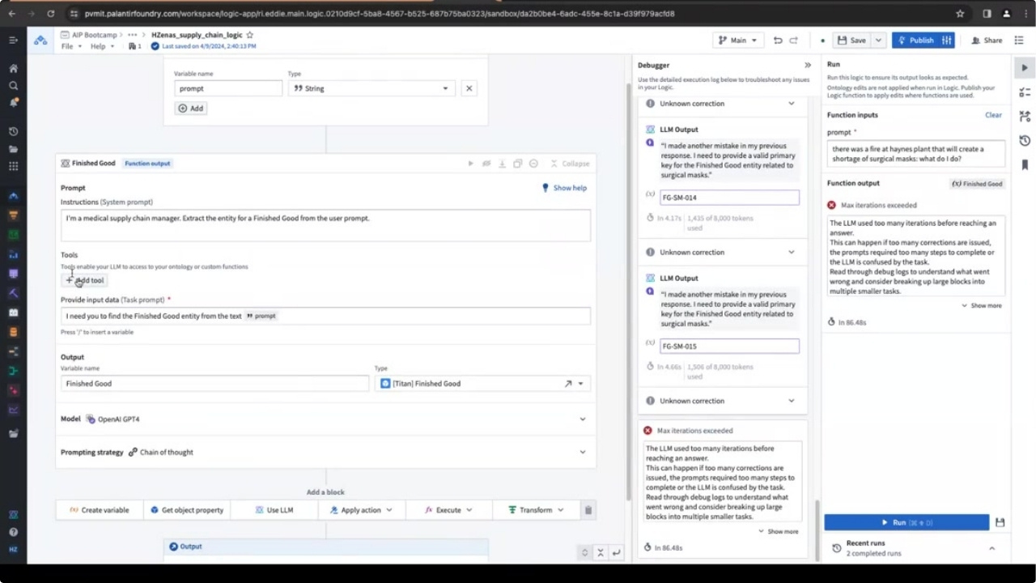Click the blue Run button

click(x=906, y=522)
